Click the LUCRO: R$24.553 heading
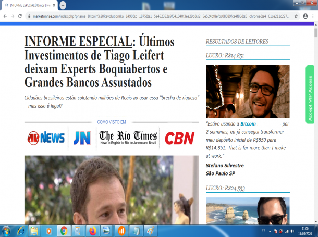 (225, 188)
